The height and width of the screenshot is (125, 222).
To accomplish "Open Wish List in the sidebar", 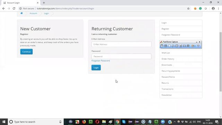I will click(x=181, y=53).
